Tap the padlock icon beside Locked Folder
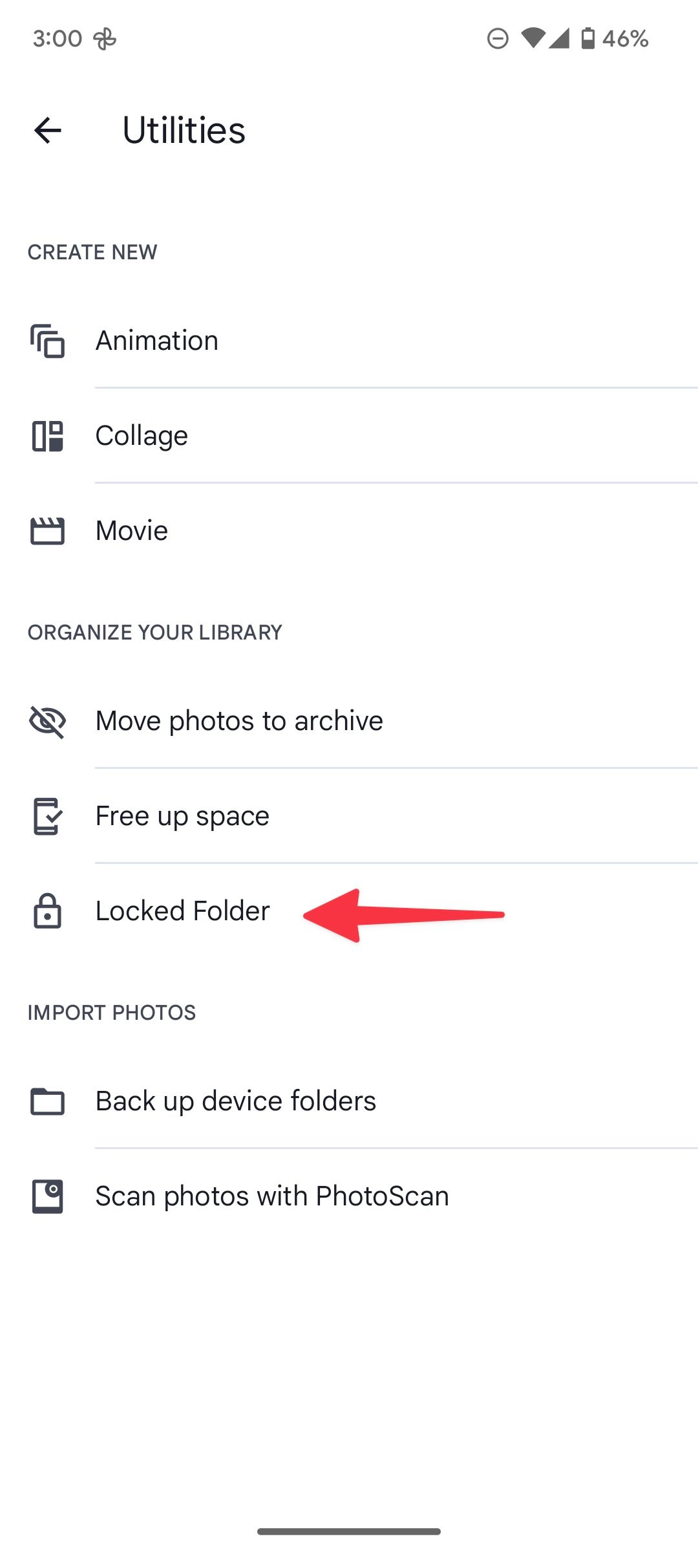698x1552 pixels. pos(47,911)
